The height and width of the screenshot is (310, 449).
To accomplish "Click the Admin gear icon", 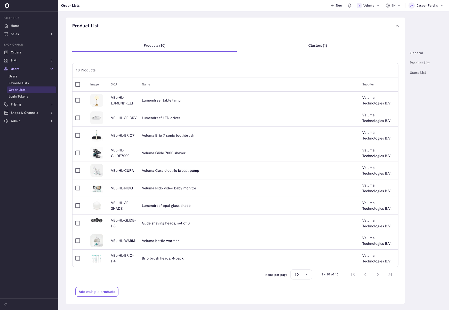I will [6, 121].
